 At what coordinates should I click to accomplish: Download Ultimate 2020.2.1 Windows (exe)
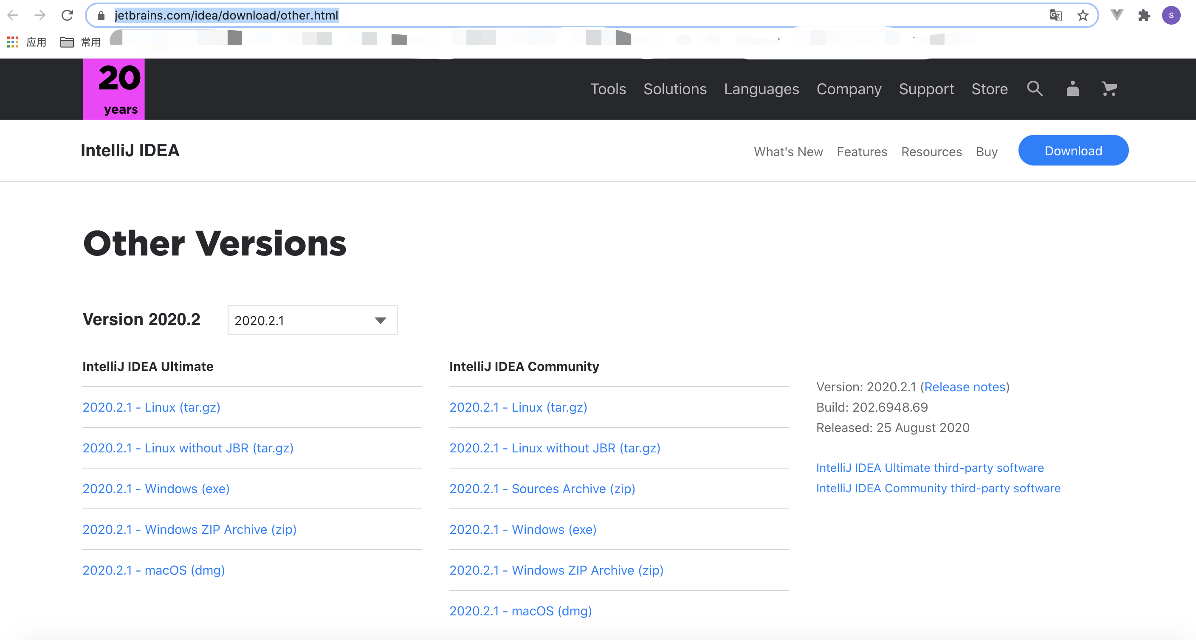tap(156, 489)
